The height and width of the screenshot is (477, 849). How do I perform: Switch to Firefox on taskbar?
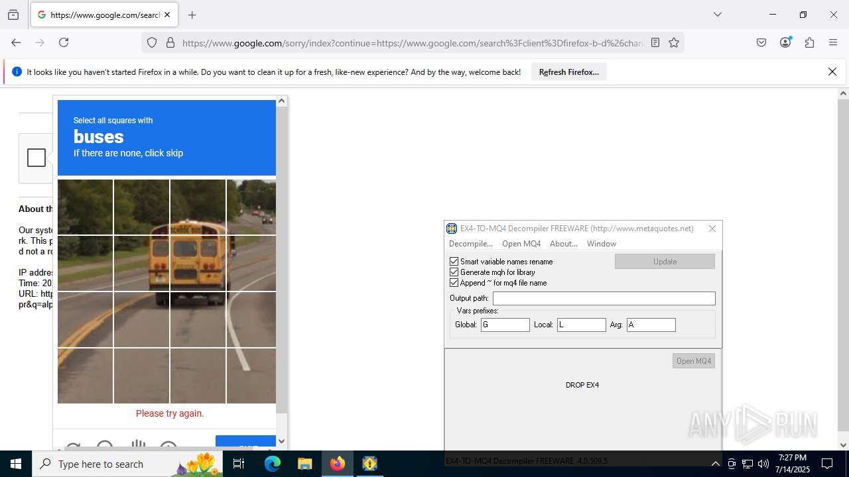[x=337, y=464]
